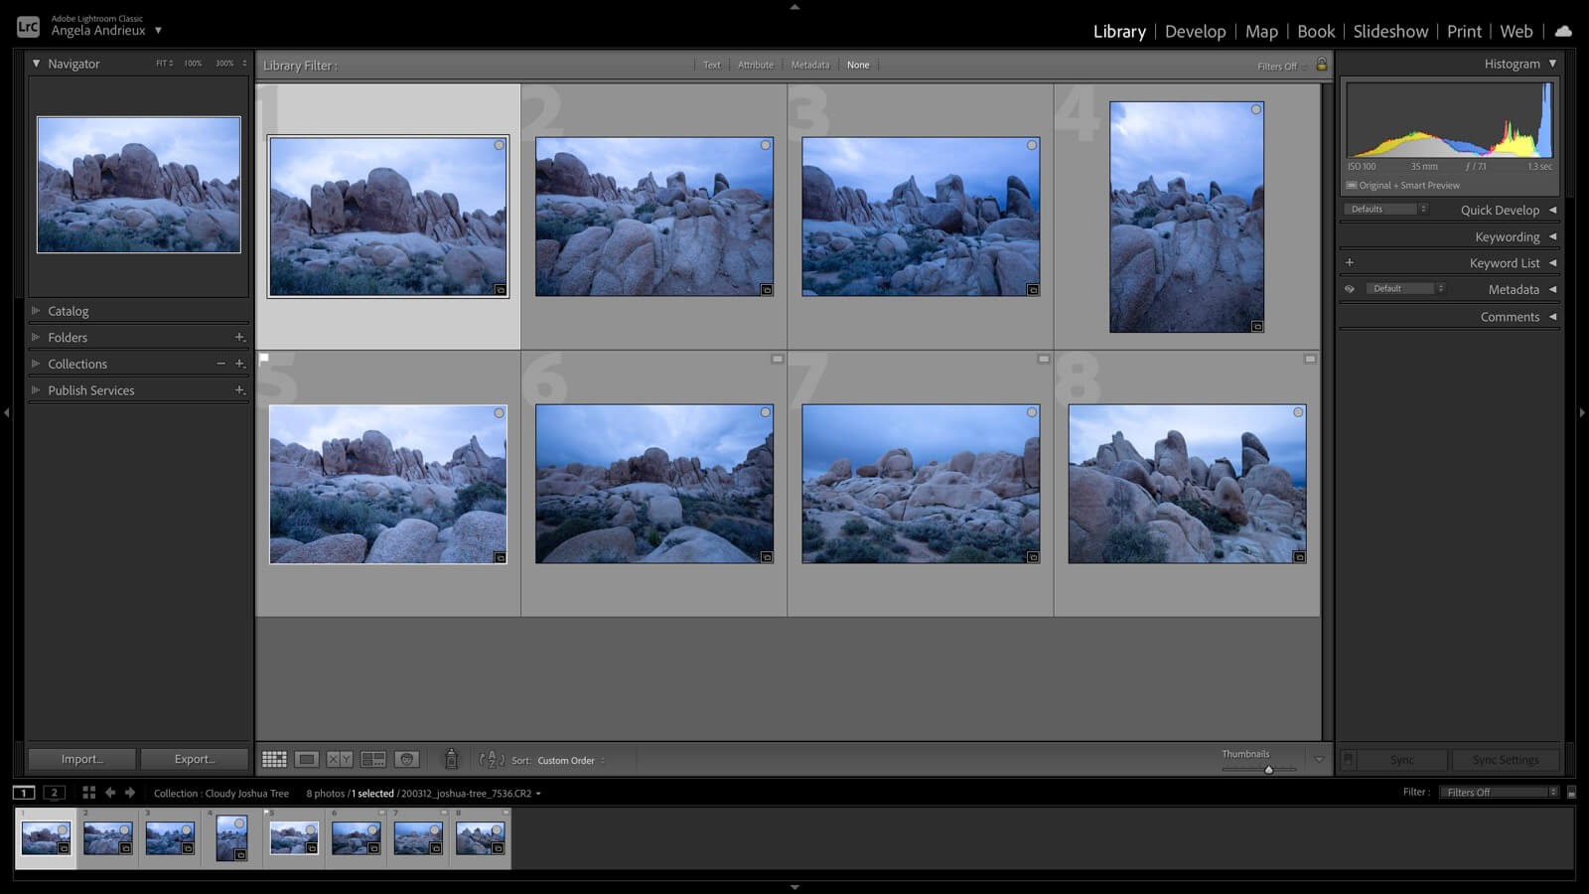Expand the Catalog panel

(x=68, y=311)
